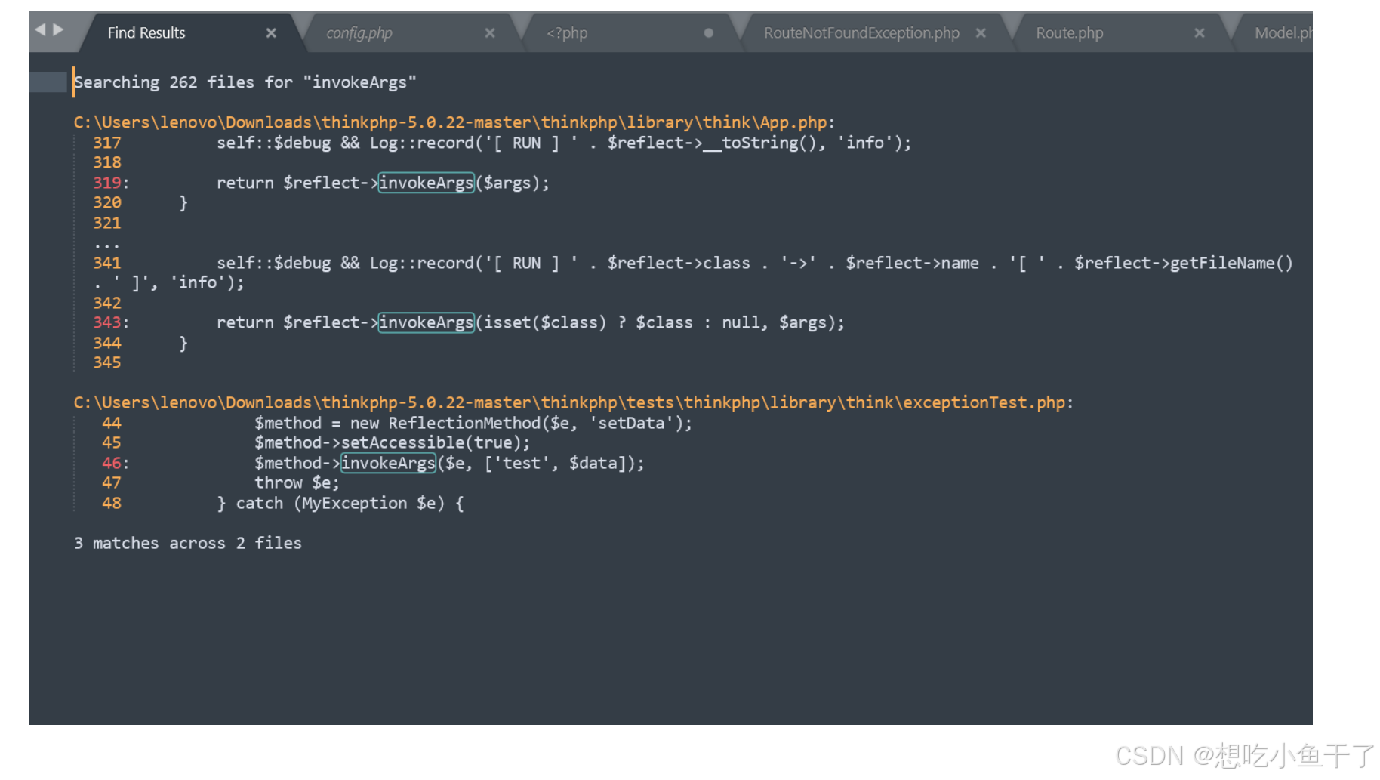Click line number 345

click(107, 362)
